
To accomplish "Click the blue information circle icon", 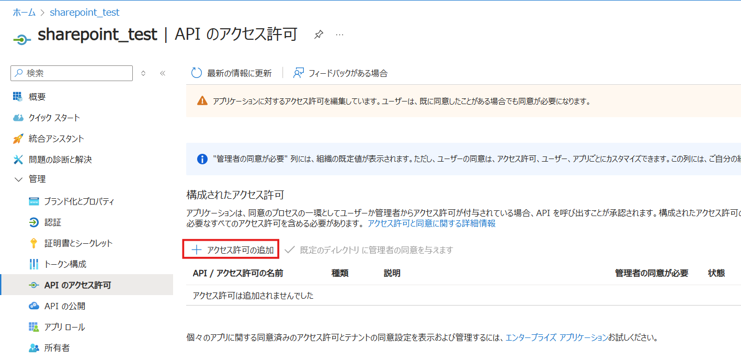I will (202, 159).
